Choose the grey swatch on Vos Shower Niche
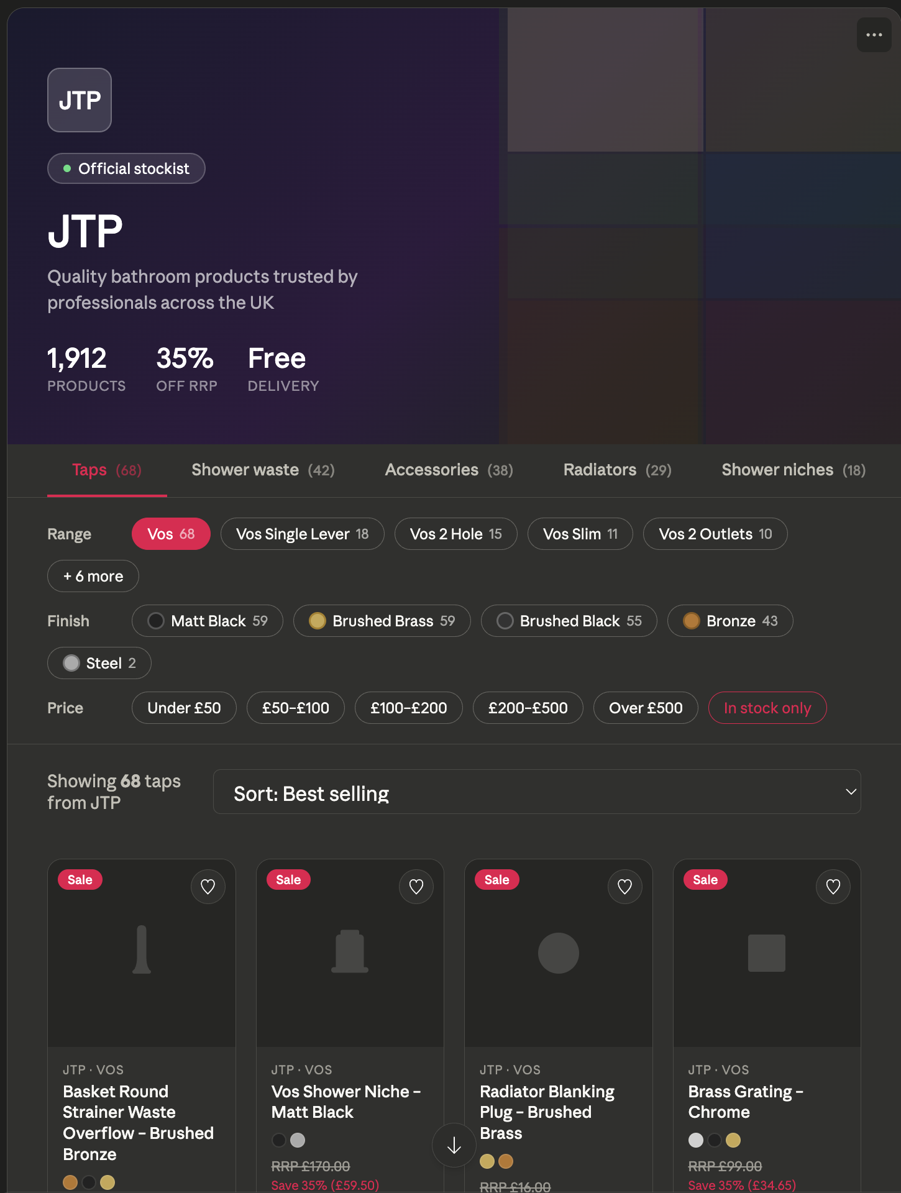Viewport: 901px width, 1193px height. click(298, 1140)
